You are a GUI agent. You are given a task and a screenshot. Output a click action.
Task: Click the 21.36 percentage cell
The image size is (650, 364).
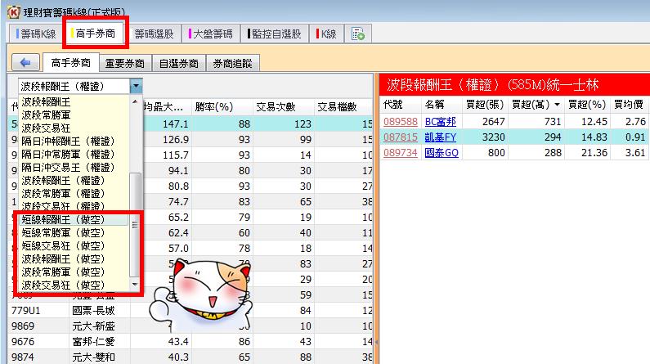coord(594,153)
